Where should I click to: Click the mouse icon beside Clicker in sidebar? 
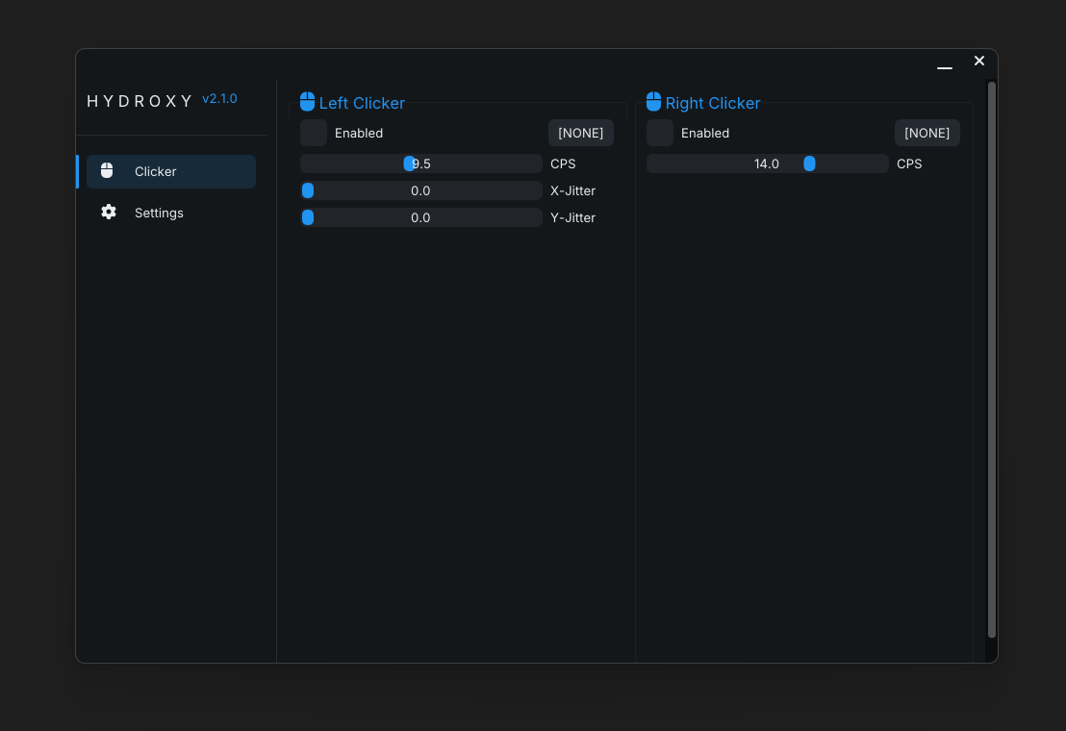pos(107,170)
